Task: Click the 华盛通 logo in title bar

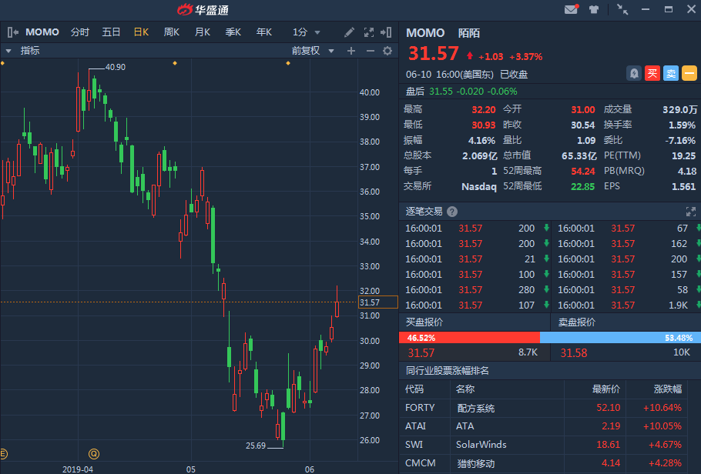Action: point(203,9)
